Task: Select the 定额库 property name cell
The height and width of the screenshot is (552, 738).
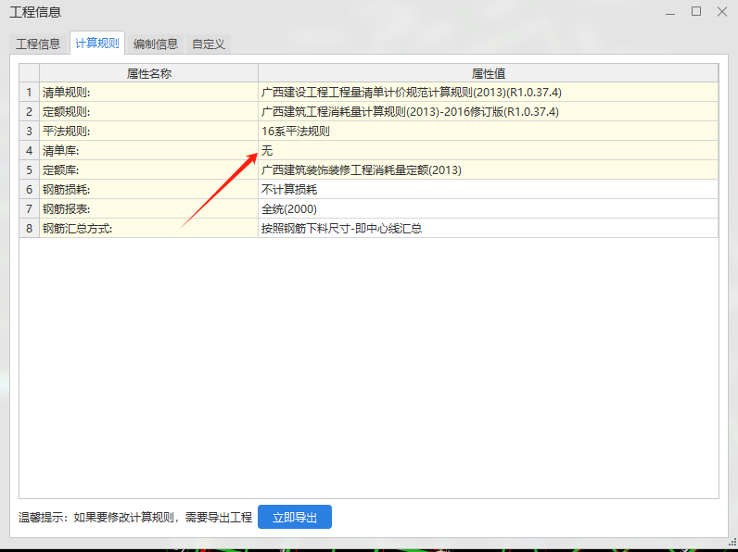Action: pyautogui.click(x=148, y=170)
